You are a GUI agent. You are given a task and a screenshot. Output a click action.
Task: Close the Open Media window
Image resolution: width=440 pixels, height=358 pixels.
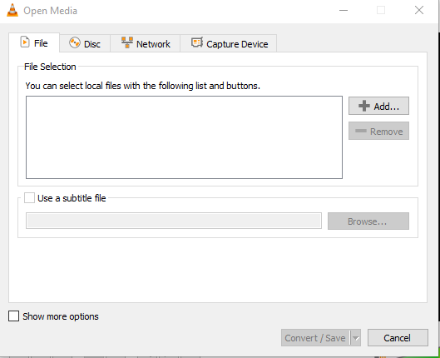pyautogui.click(x=419, y=10)
